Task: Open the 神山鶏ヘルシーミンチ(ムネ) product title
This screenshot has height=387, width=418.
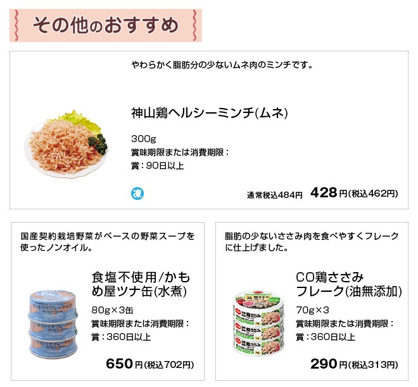Action: point(210,114)
